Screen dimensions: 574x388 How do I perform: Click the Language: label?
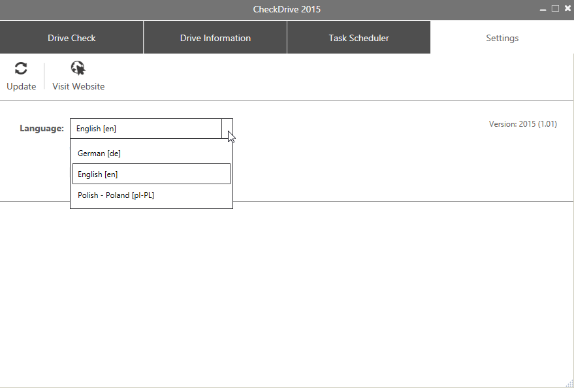[x=42, y=129]
